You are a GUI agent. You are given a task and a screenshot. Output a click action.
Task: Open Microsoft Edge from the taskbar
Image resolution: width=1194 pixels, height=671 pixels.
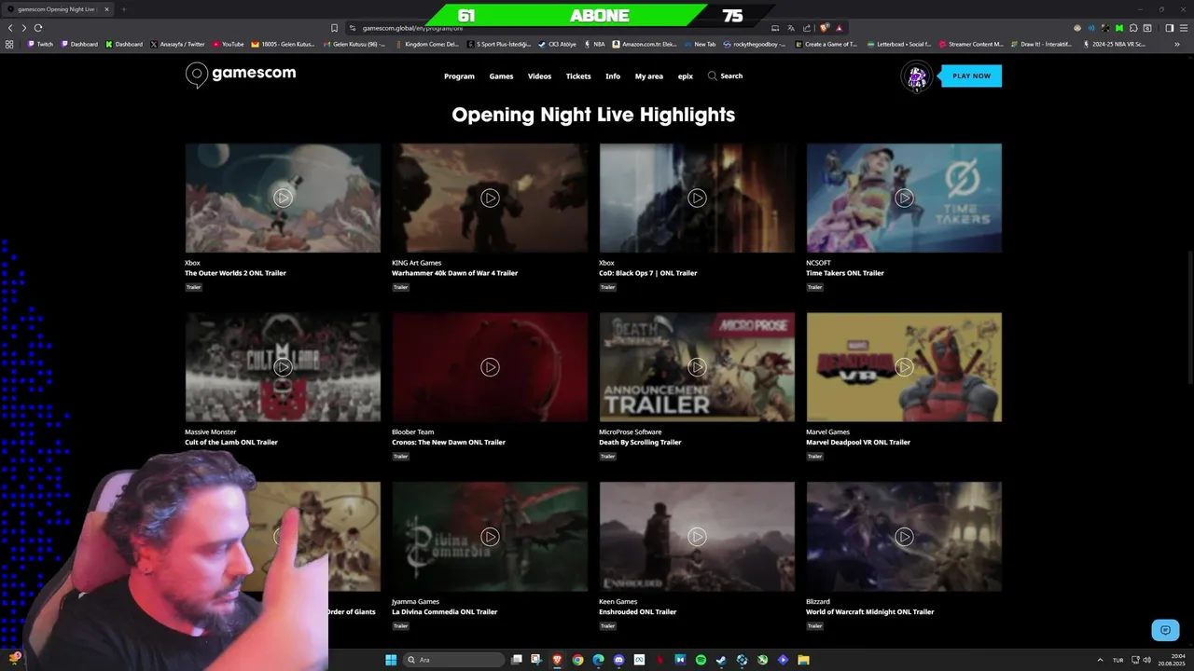(x=598, y=660)
